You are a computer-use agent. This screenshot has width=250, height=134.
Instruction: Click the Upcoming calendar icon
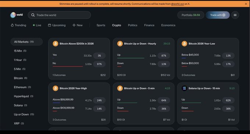pyautogui.click(x=50, y=25)
